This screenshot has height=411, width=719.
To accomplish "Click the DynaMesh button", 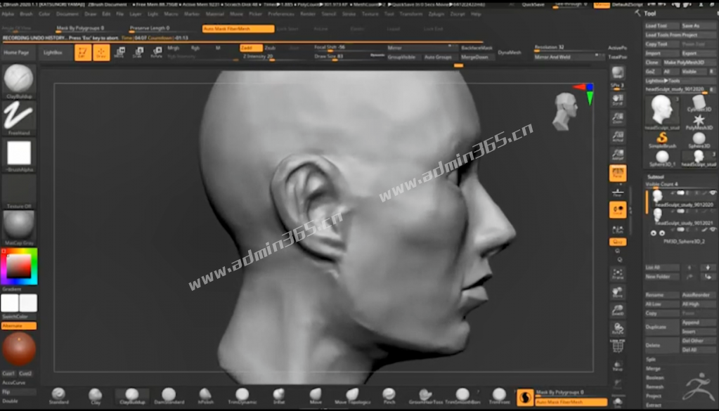I will tap(510, 53).
